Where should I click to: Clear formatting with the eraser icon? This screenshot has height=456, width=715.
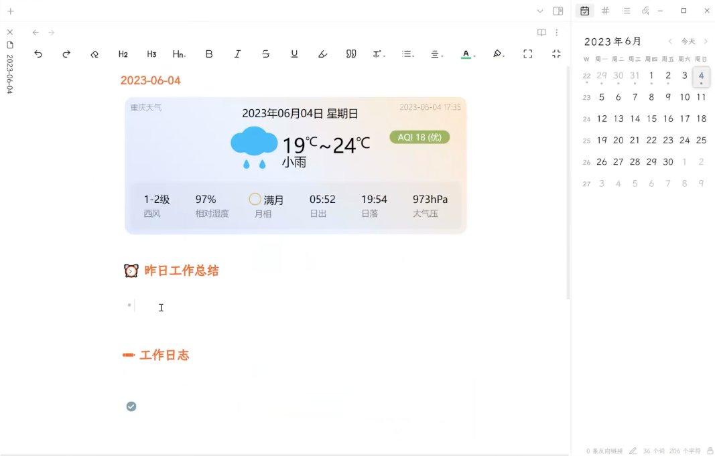94,54
